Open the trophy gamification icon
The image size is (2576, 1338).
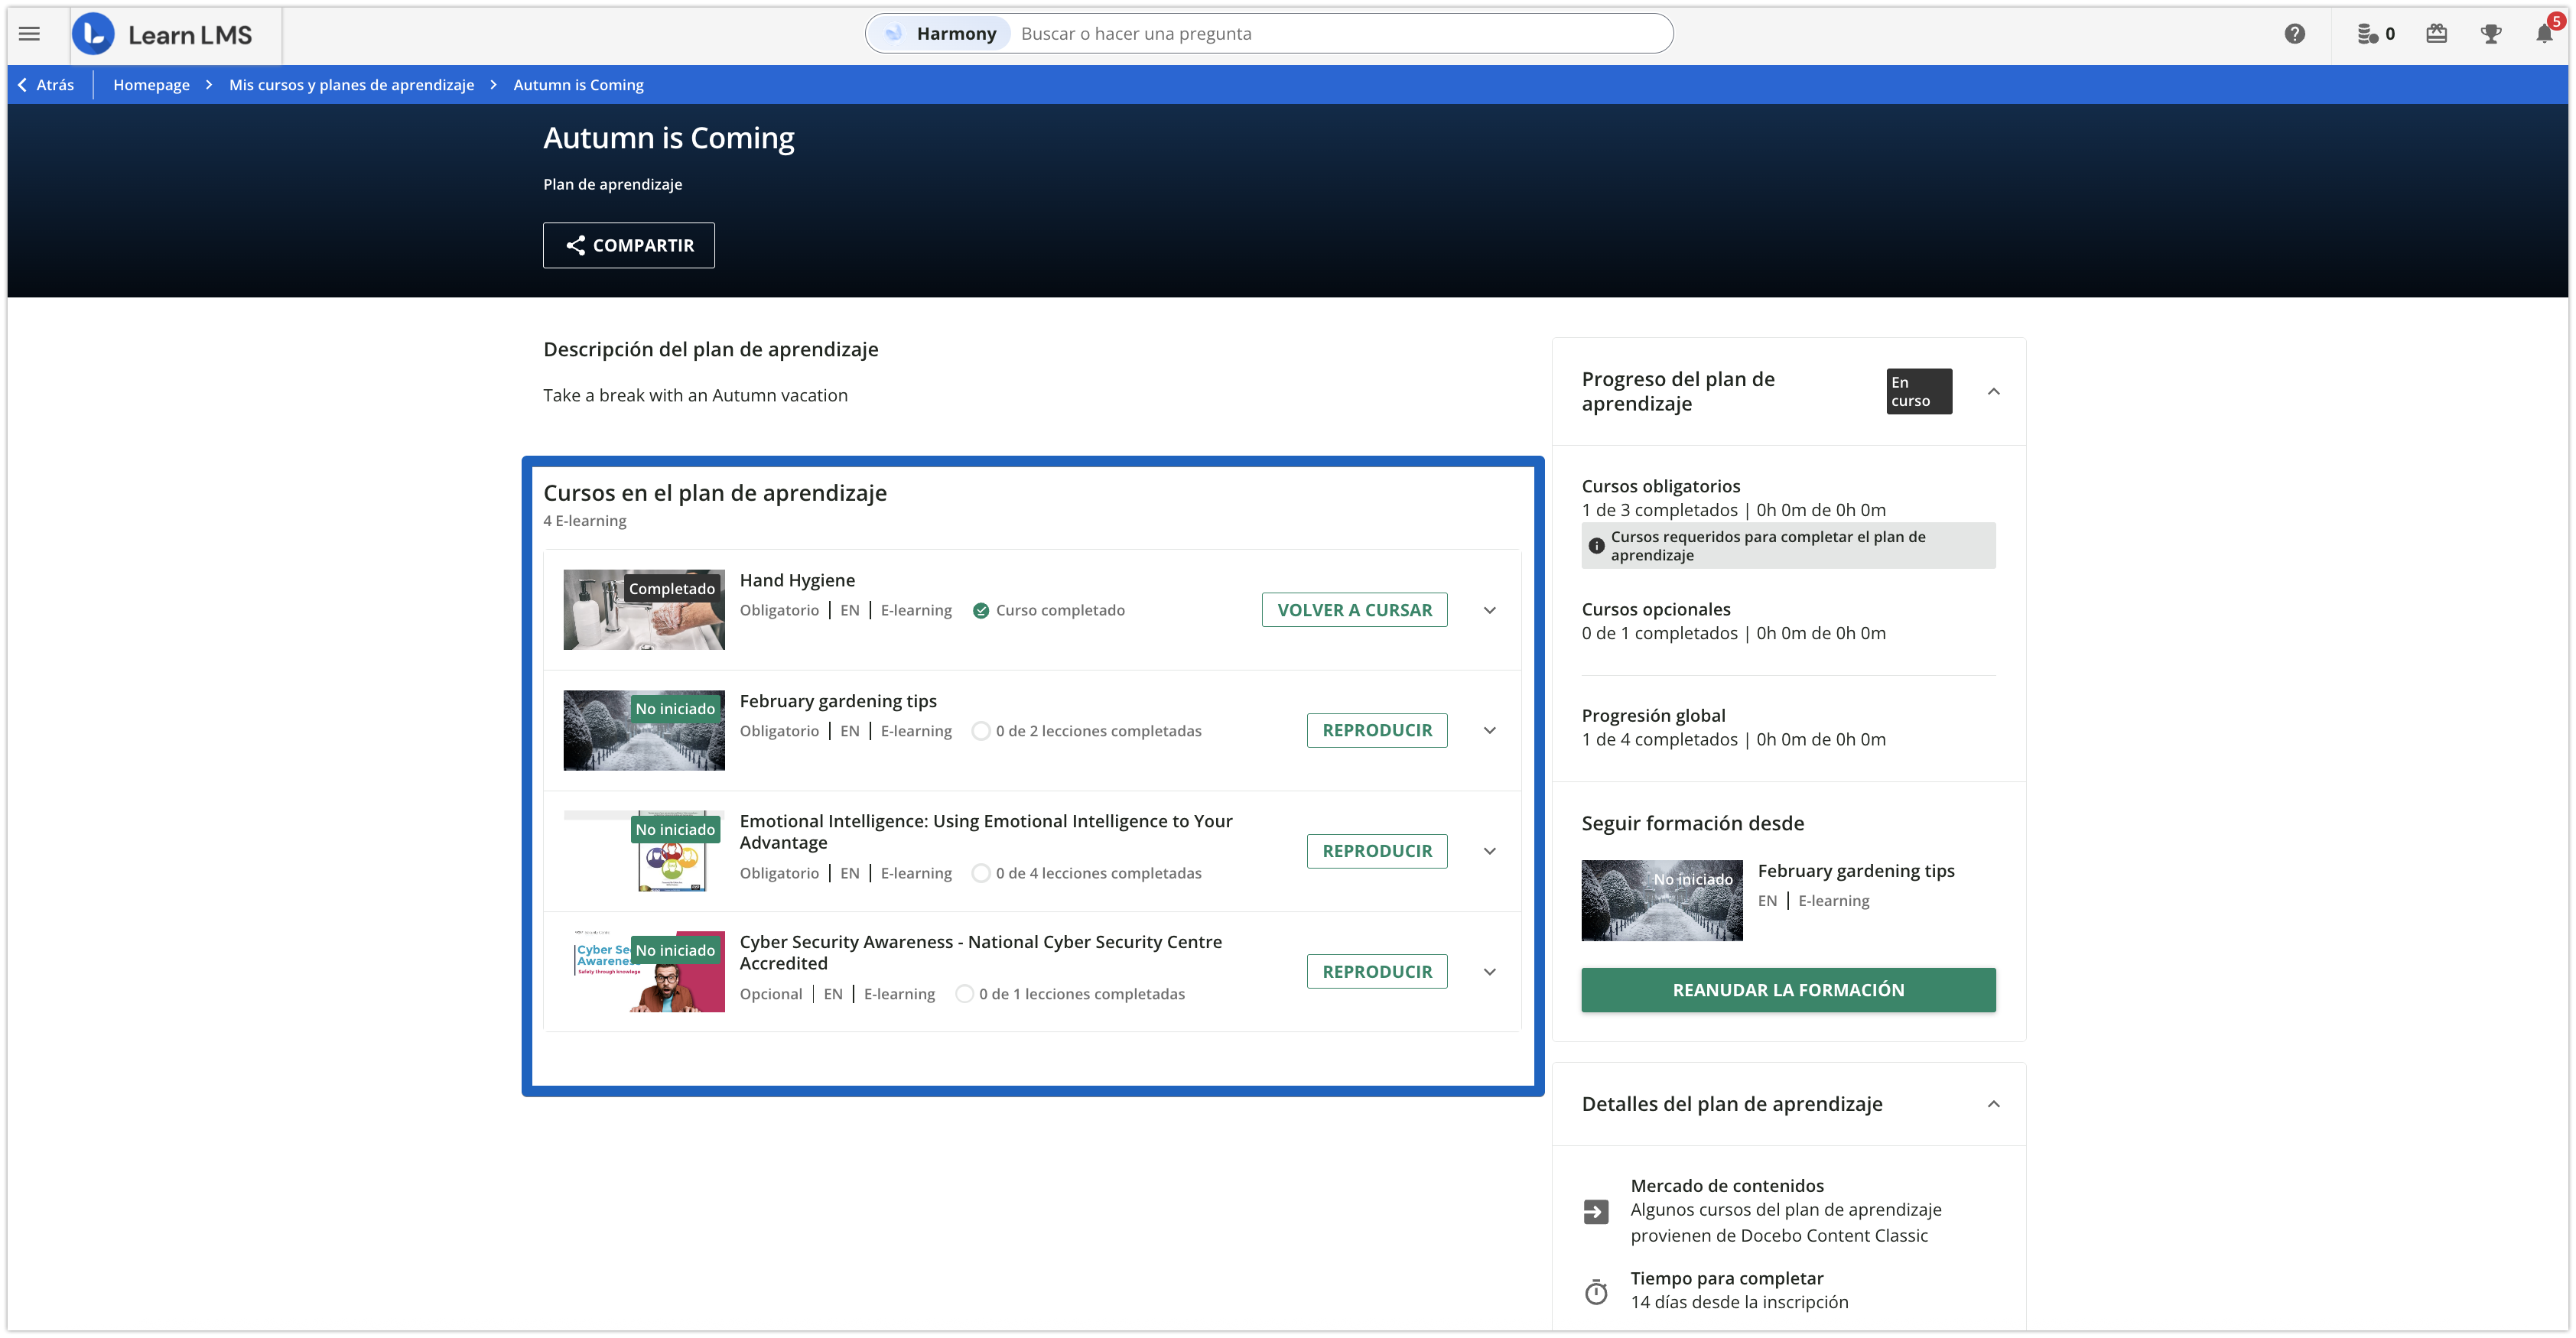pos(2491,34)
